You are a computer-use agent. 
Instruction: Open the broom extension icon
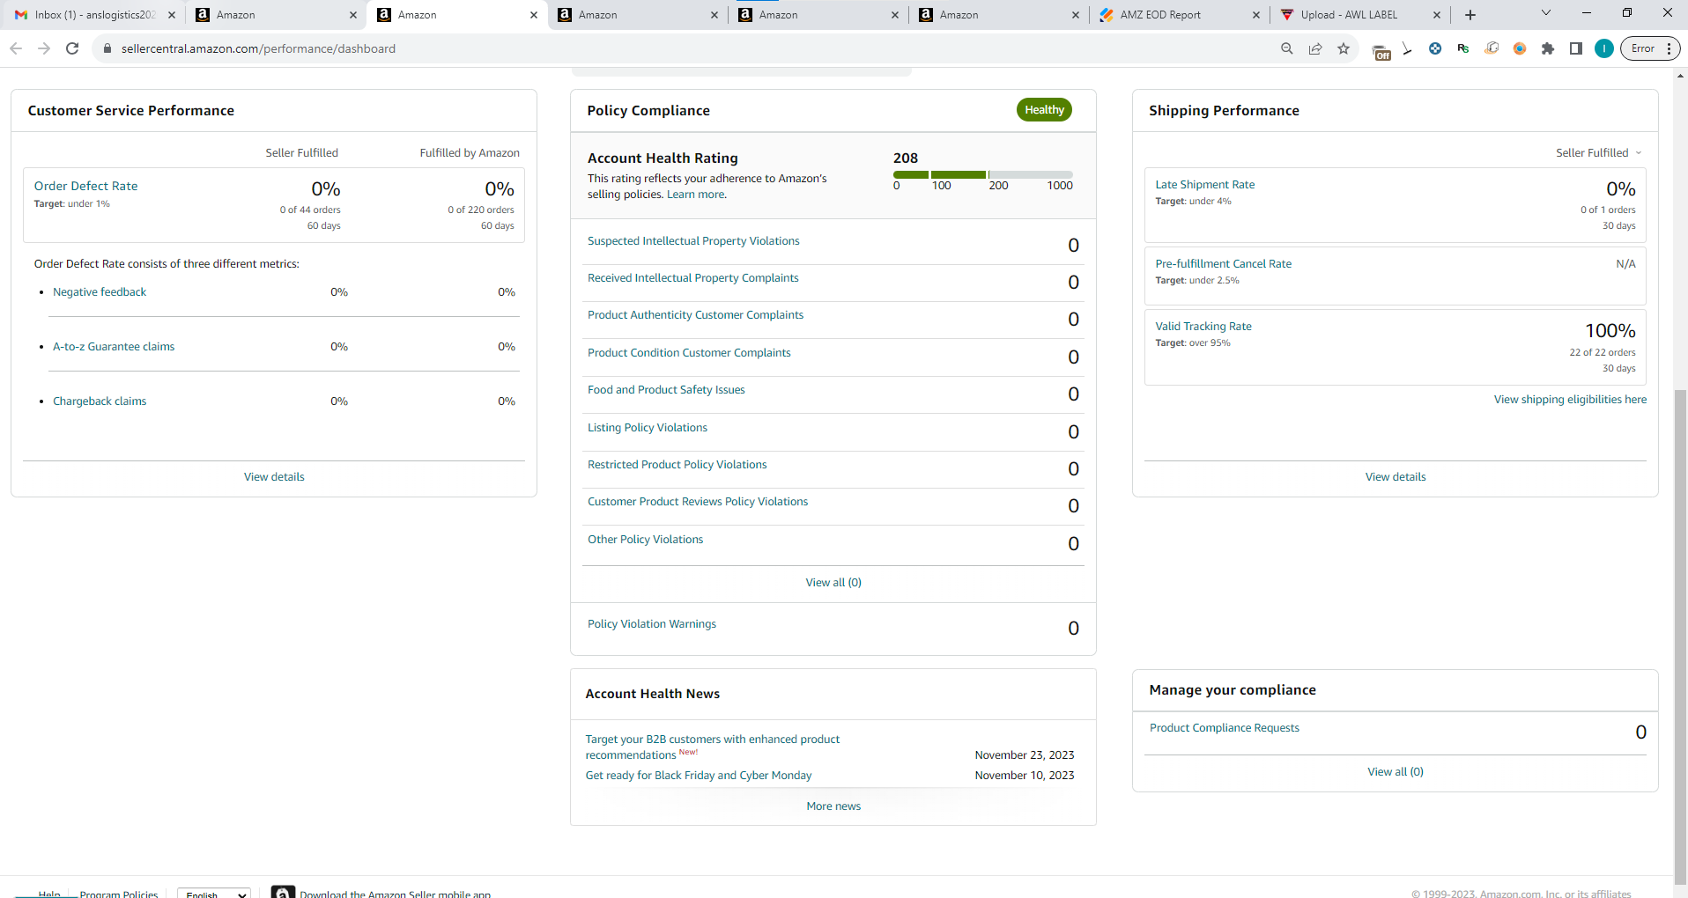click(x=1407, y=48)
